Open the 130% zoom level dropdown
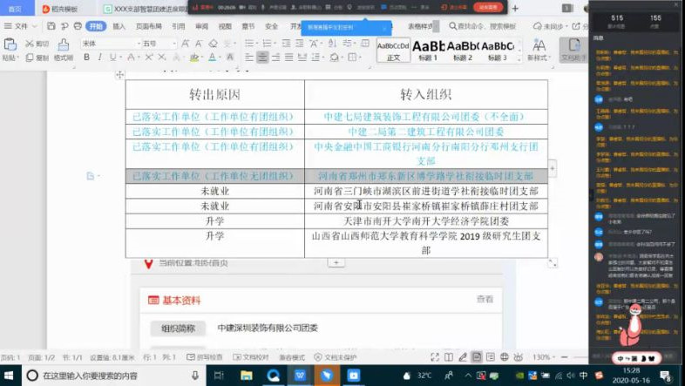This screenshot has height=386, width=685. click(x=544, y=357)
